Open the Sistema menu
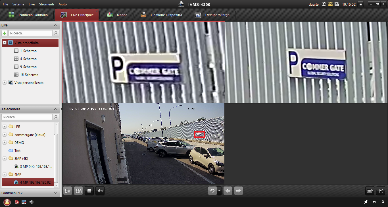 point(18,4)
